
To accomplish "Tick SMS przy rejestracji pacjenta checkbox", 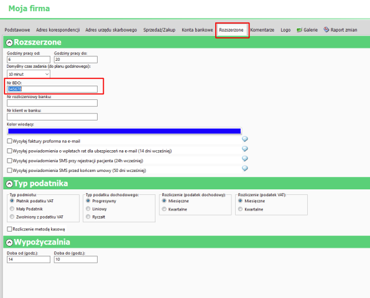I will point(9,161).
